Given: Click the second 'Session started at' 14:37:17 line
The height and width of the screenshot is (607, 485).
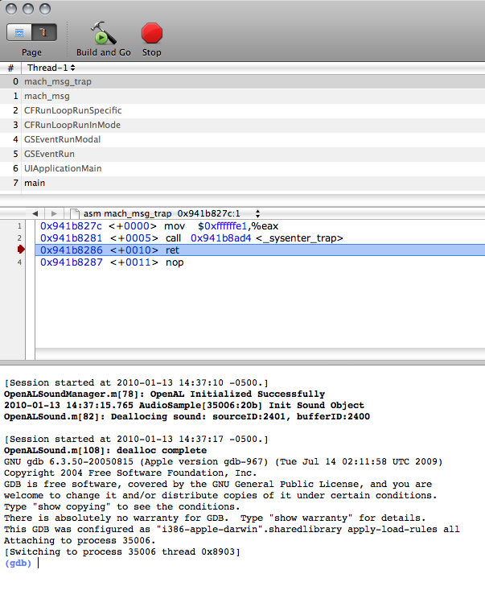Looking at the screenshot, I should (136, 440).
